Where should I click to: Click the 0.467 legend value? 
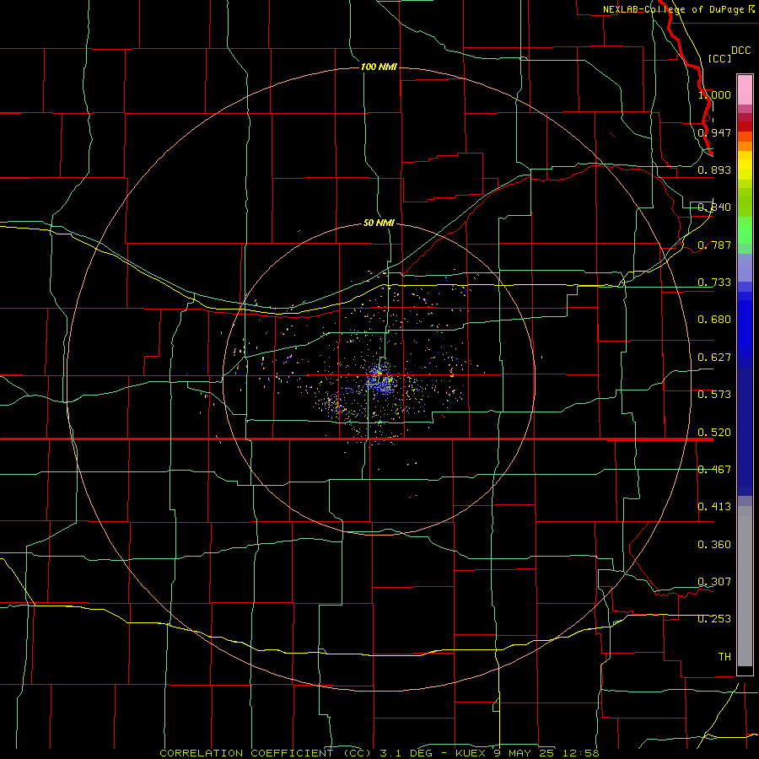tap(714, 470)
